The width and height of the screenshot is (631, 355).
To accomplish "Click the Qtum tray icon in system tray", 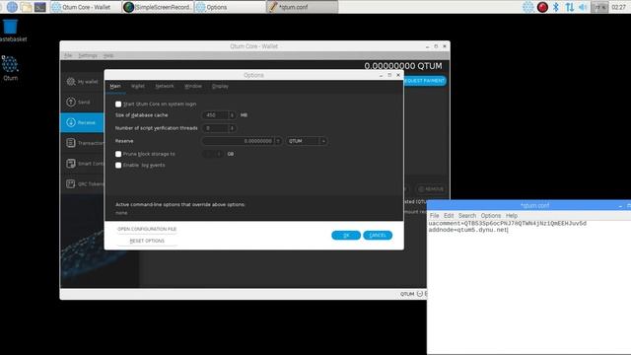I will click(528, 7).
